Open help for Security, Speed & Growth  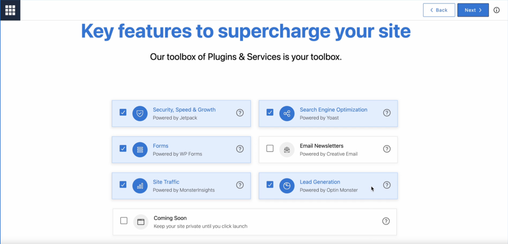[240, 113]
